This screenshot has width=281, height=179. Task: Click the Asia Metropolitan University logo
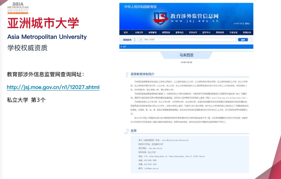pos(18,8)
